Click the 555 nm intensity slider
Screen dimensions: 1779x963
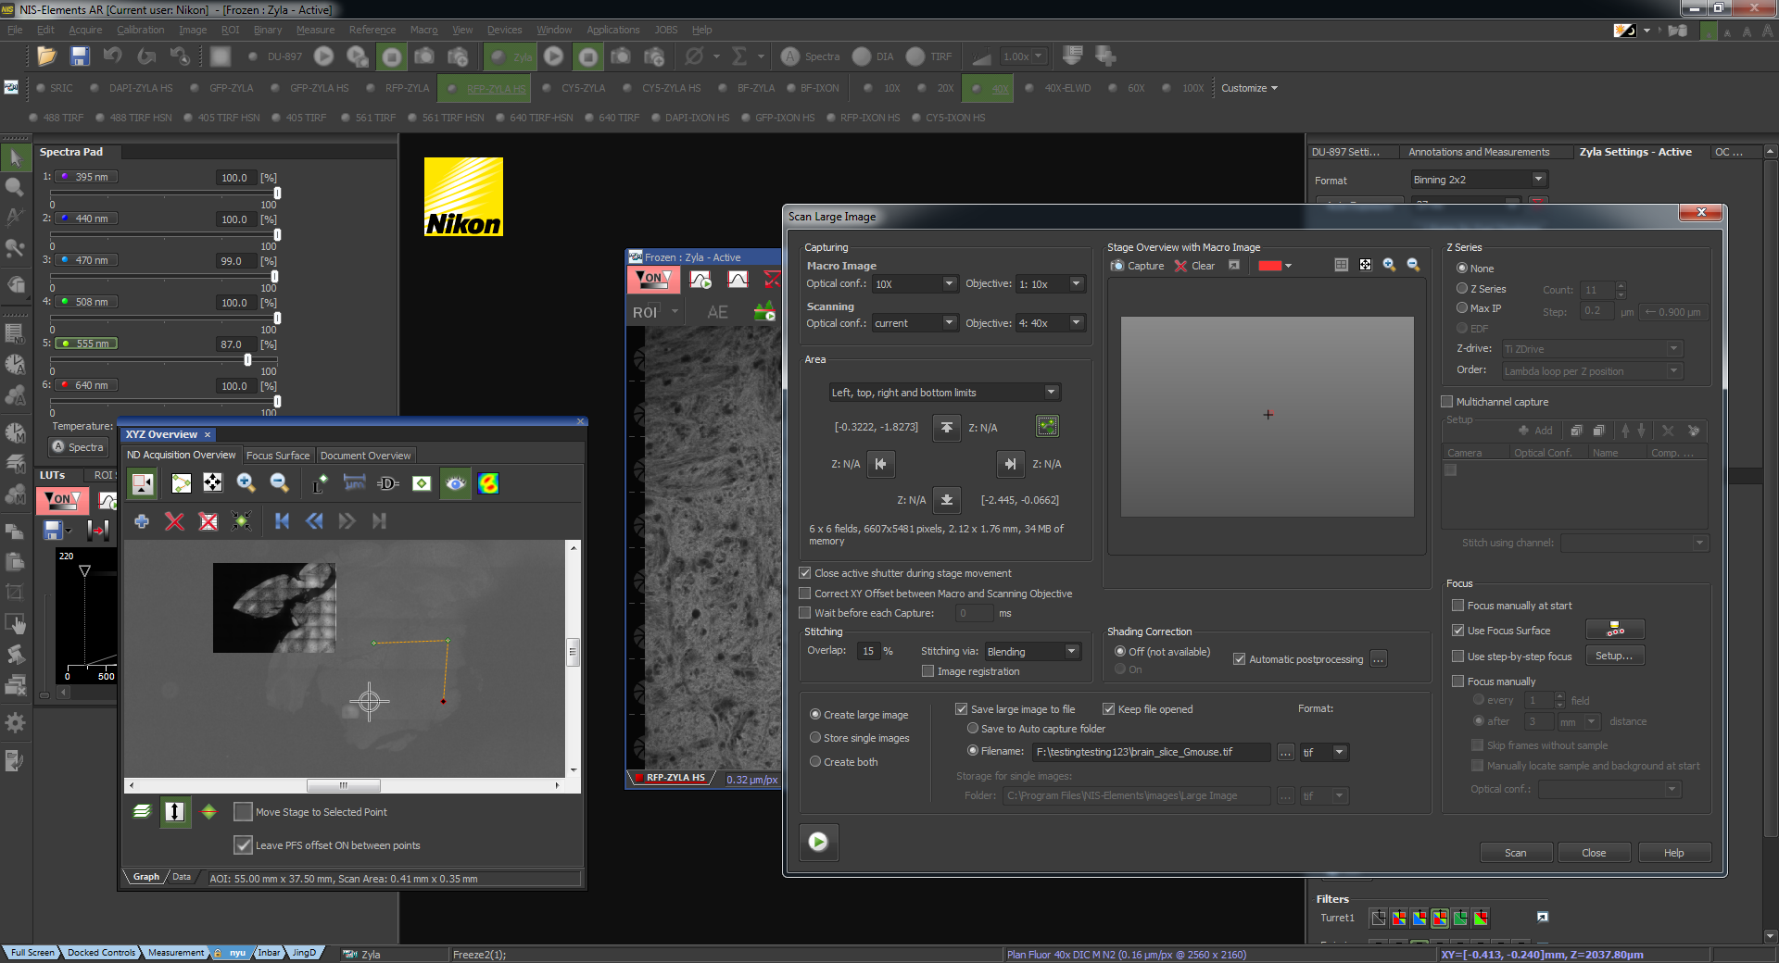pos(247,359)
